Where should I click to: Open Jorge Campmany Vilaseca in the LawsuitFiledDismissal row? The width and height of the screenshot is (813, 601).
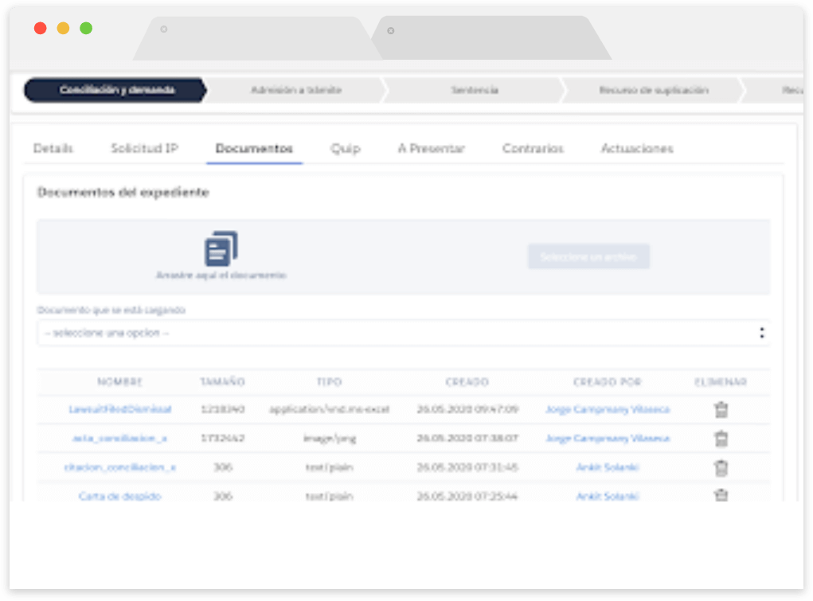[607, 409]
